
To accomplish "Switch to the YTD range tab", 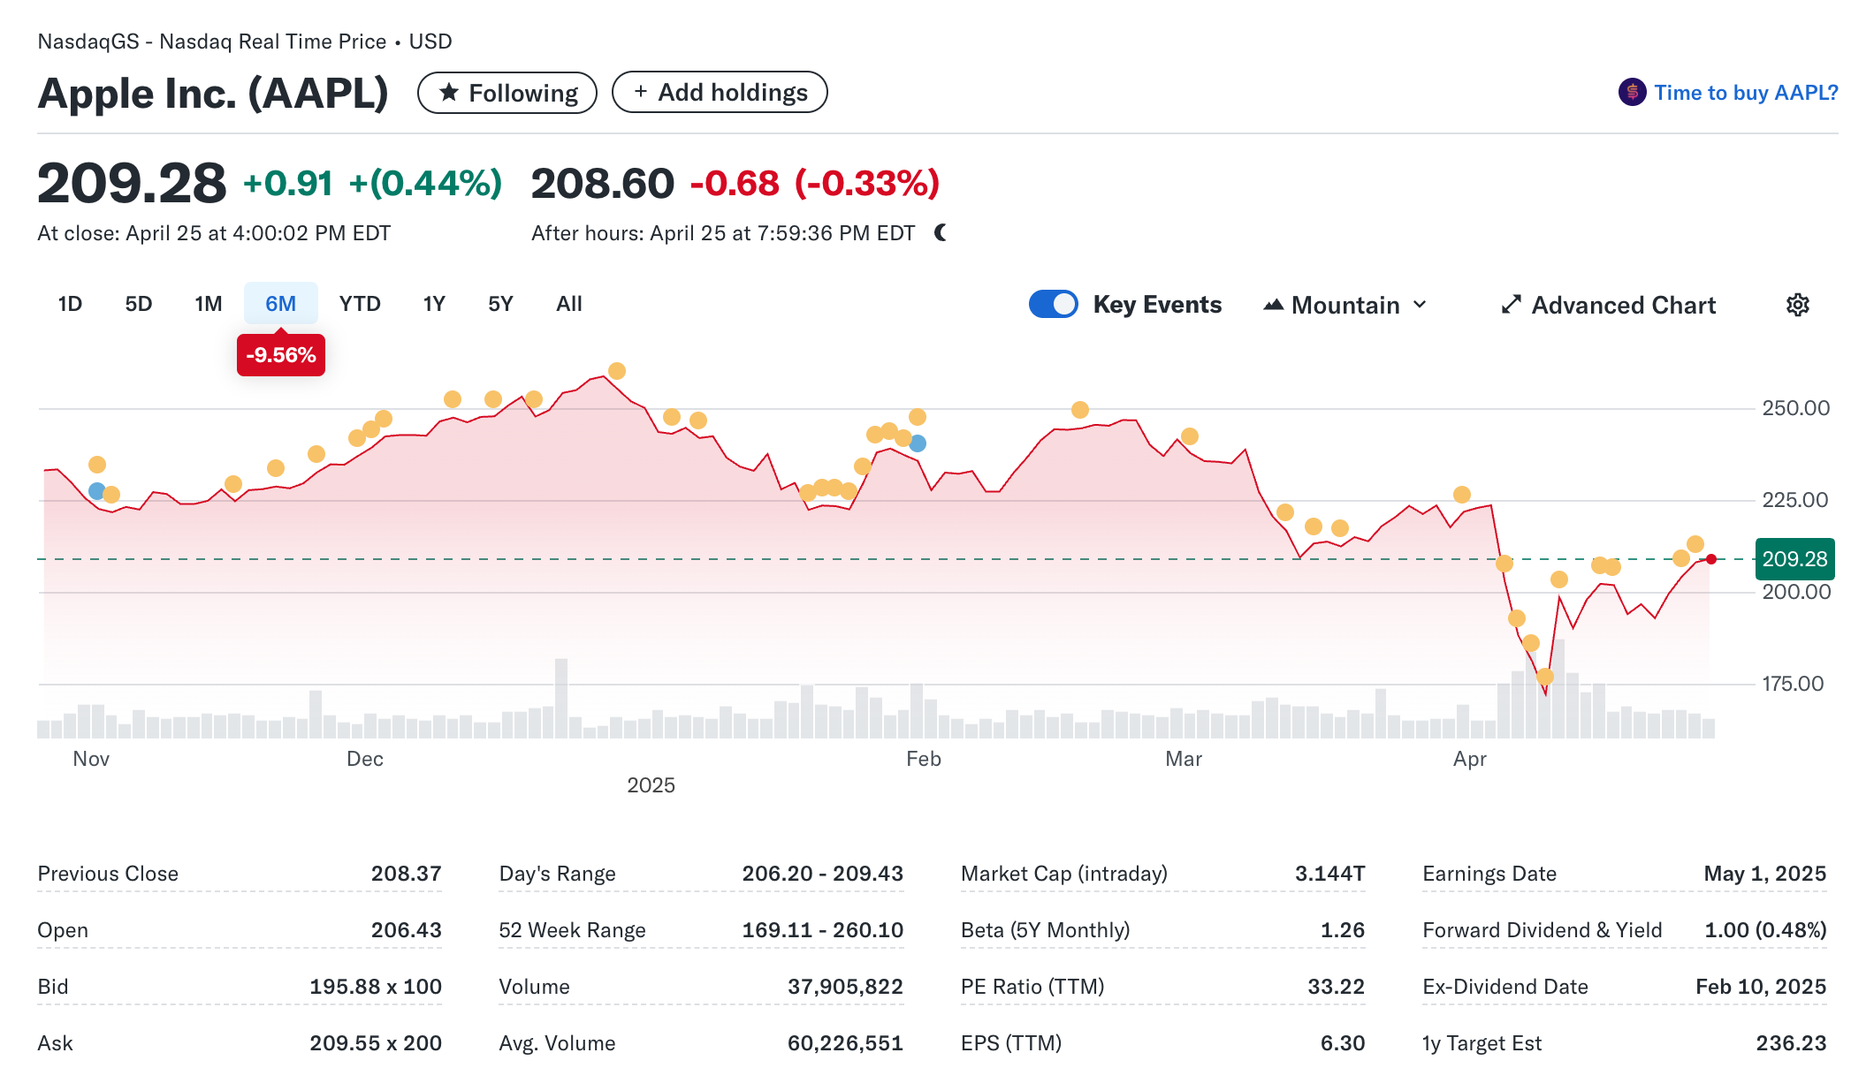I will pos(360,304).
